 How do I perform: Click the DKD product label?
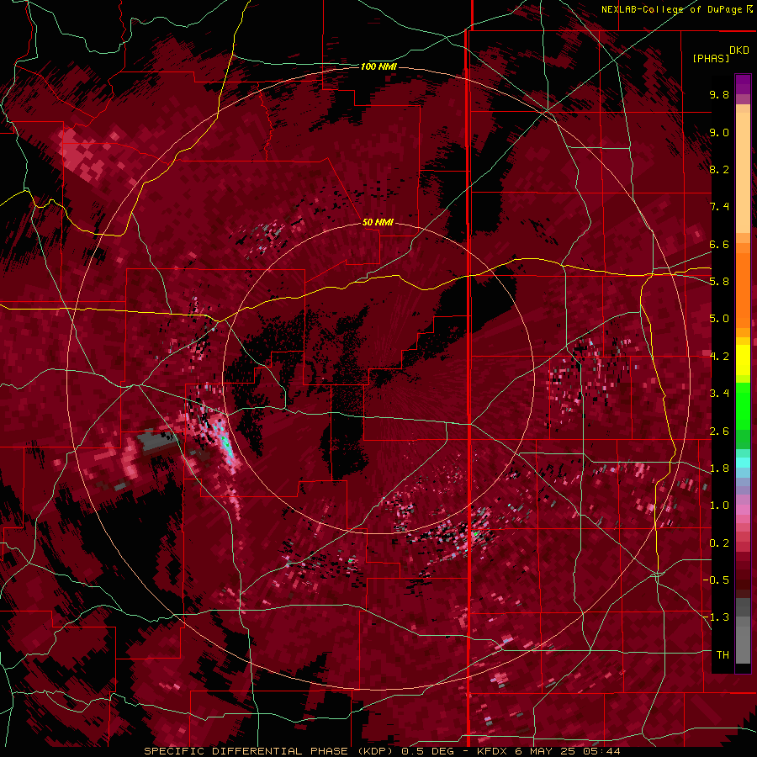pos(739,50)
